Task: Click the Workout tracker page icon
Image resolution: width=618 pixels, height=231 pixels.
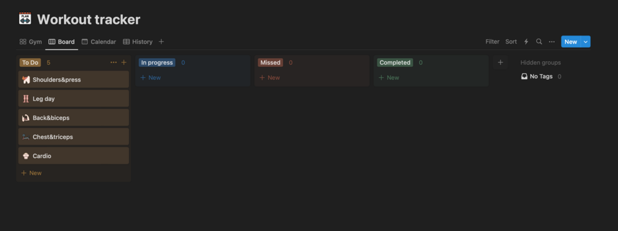Action: point(25,19)
